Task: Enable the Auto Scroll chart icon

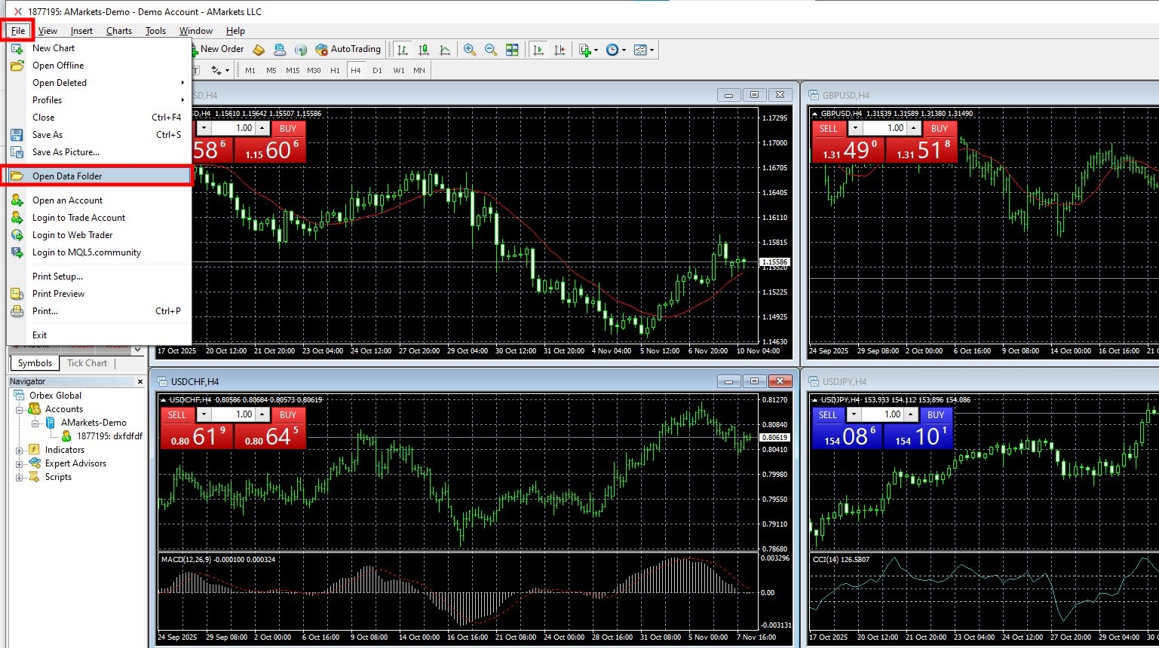Action: coord(538,50)
